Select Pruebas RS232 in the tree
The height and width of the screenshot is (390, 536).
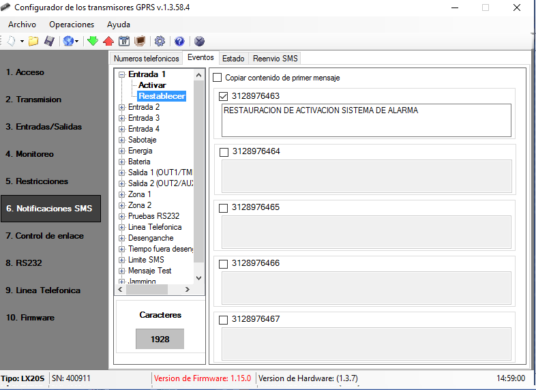[153, 216]
